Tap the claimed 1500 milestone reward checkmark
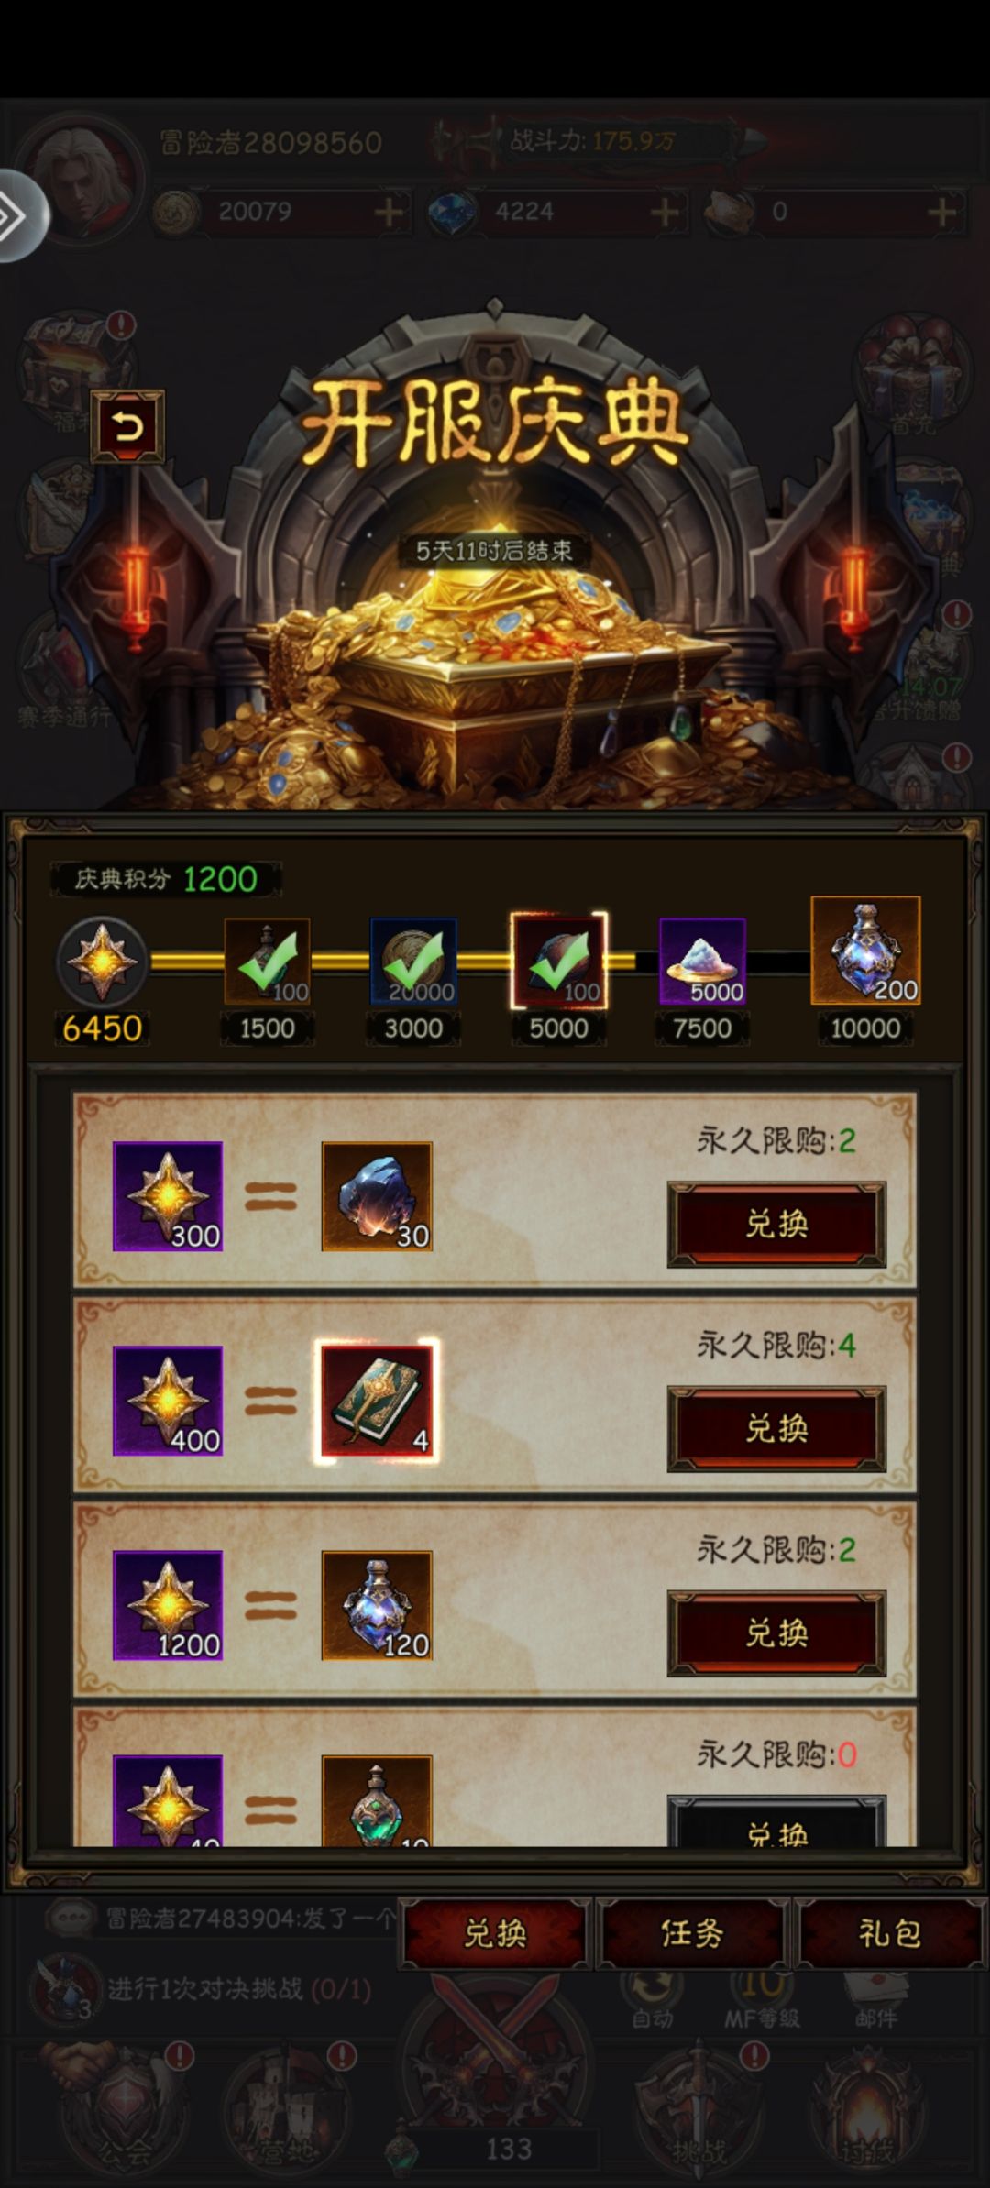Image resolution: width=990 pixels, height=2188 pixels. 267,962
